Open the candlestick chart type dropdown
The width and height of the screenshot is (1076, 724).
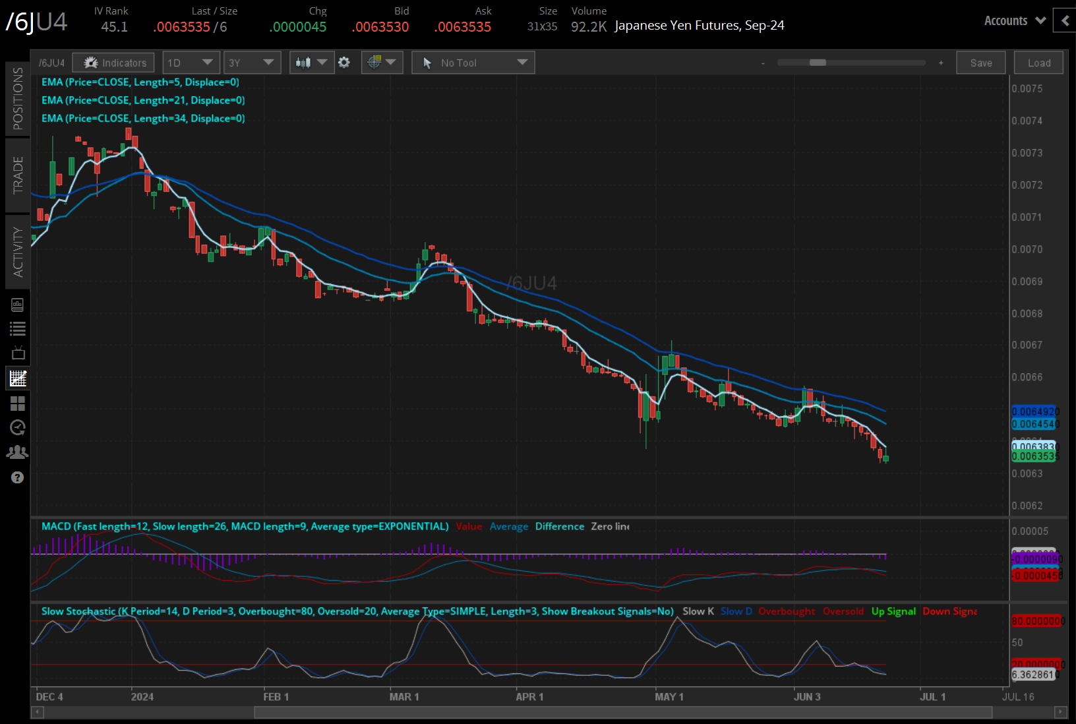pyautogui.click(x=311, y=63)
